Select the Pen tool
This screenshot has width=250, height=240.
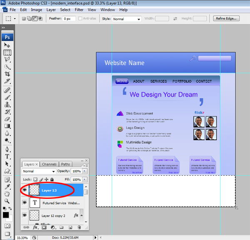[7, 149]
